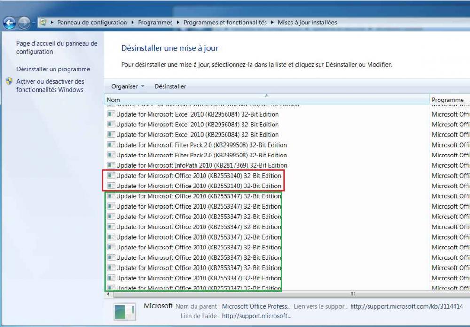
Task: Open Page d'accueil du panneau de configuration
Action: pos(57,47)
